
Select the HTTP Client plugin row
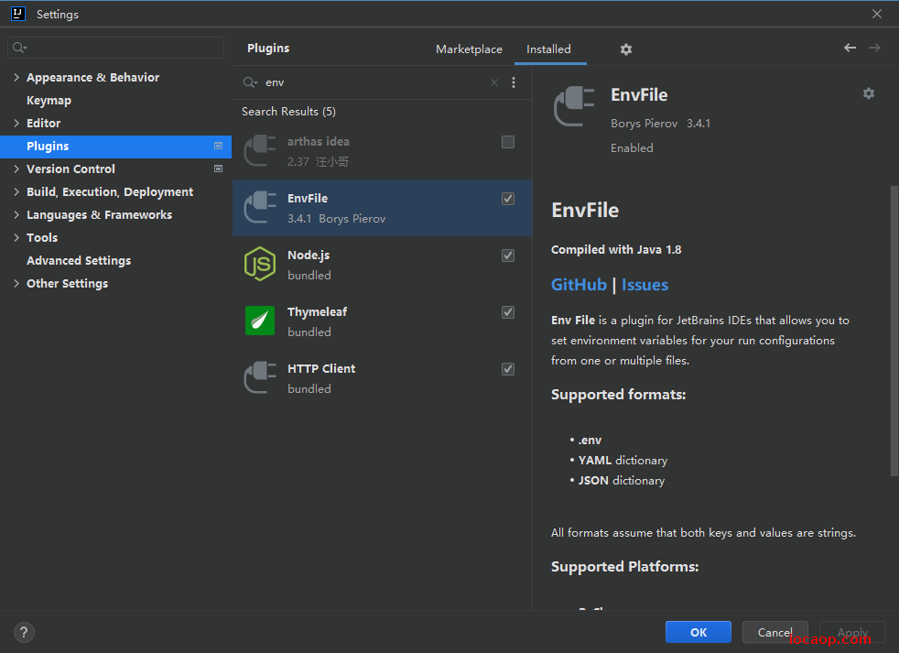(382, 378)
